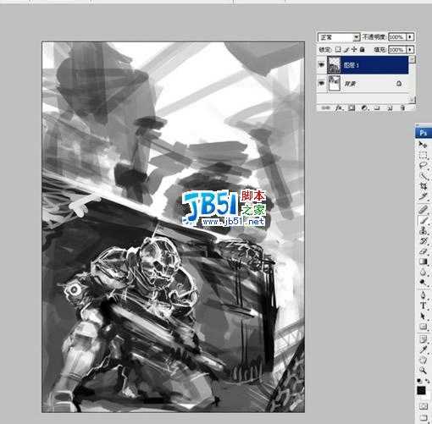Select the Hand tool

coord(423,361)
